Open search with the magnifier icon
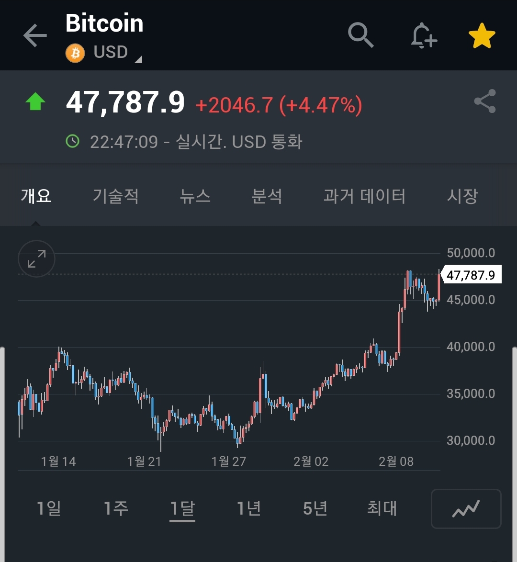Viewport: 517px width, 562px height. pyautogui.click(x=360, y=35)
